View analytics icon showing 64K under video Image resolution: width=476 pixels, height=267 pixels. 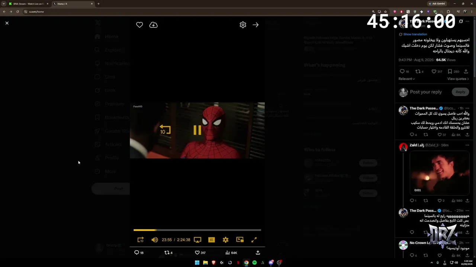[227, 253]
